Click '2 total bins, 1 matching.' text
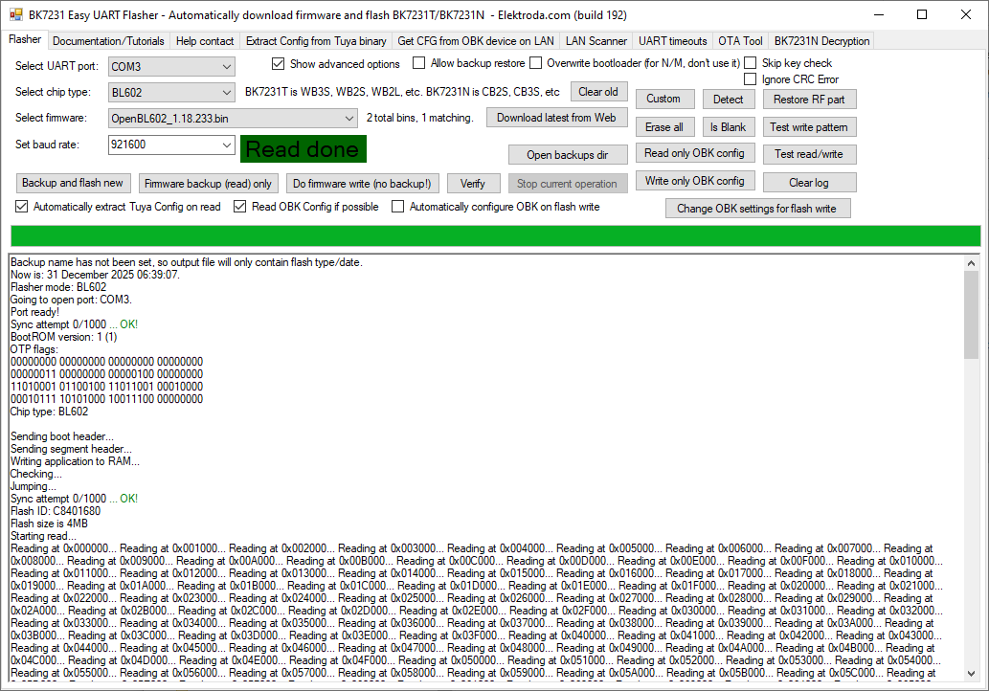 pyautogui.click(x=420, y=118)
